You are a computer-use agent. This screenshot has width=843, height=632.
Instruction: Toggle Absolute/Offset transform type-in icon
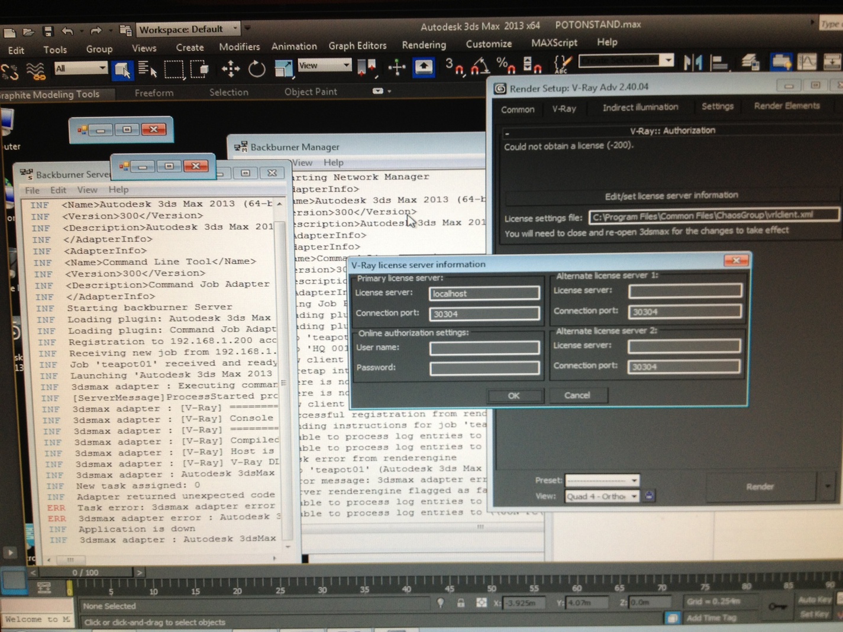(x=482, y=602)
